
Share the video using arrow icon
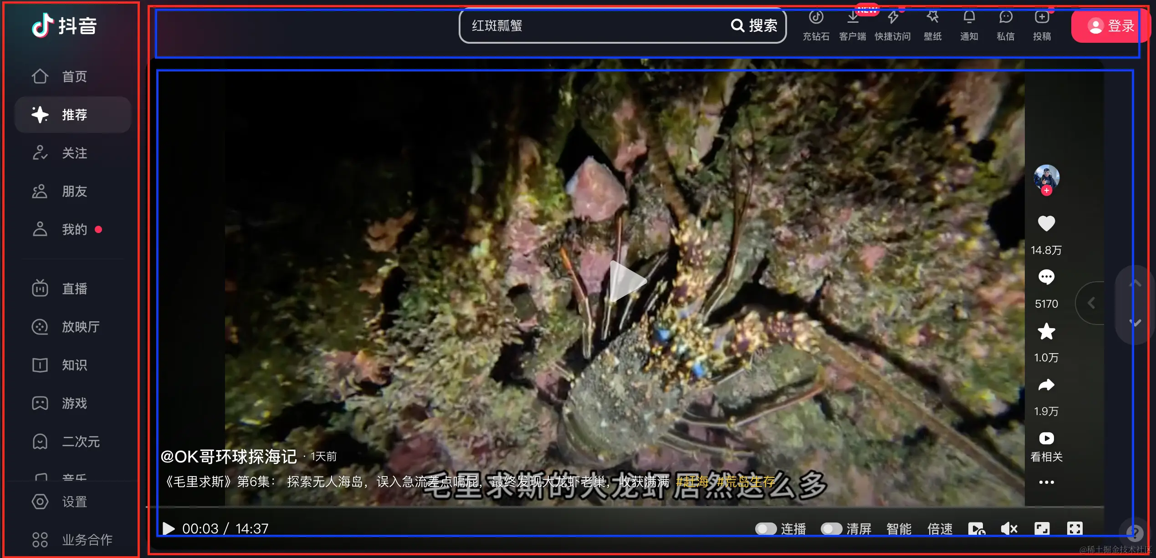(x=1046, y=386)
